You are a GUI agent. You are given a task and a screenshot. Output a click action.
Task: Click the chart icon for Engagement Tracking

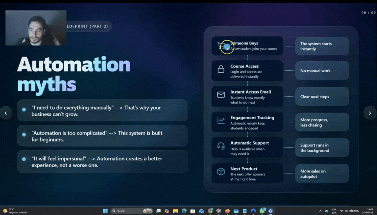(221, 120)
